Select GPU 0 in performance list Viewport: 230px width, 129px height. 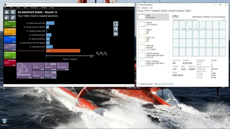[x=153, y=55]
